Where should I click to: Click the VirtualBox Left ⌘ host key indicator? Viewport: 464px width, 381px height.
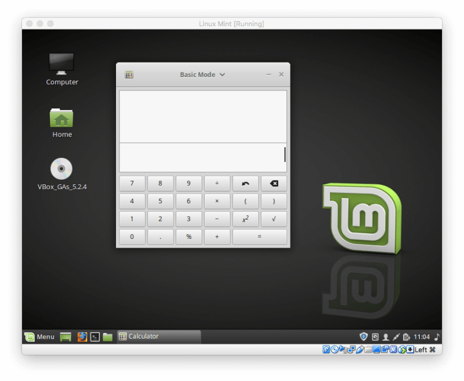pyautogui.click(x=425, y=350)
